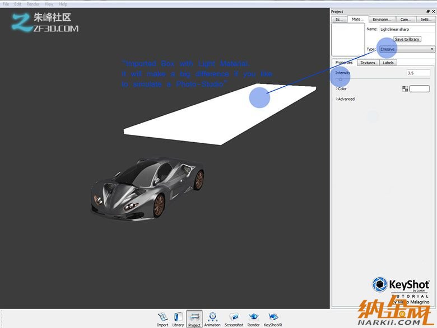This screenshot has width=437, height=328.
Task: Open the Labels tab
Action: pyautogui.click(x=388, y=63)
